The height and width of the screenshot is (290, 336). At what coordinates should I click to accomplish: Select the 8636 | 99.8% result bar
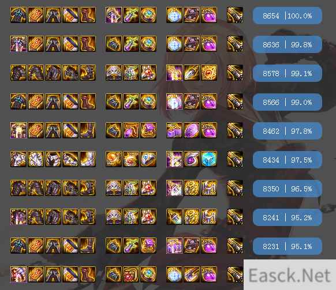pos(288,44)
